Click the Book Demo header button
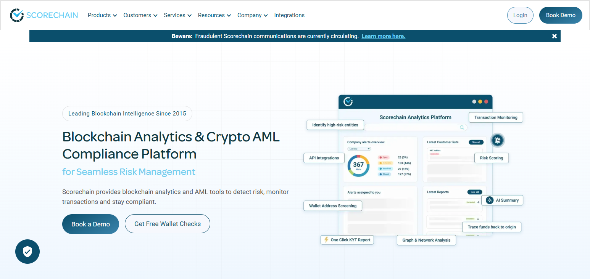This screenshot has height=279, width=590. click(x=561, y=15)
